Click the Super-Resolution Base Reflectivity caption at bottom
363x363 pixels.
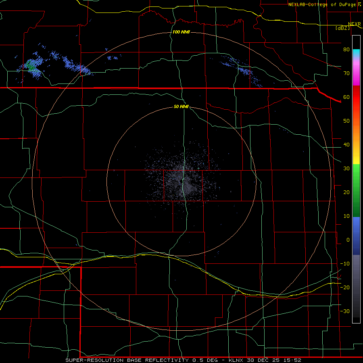pyautogui.click(x=184, y=360)
